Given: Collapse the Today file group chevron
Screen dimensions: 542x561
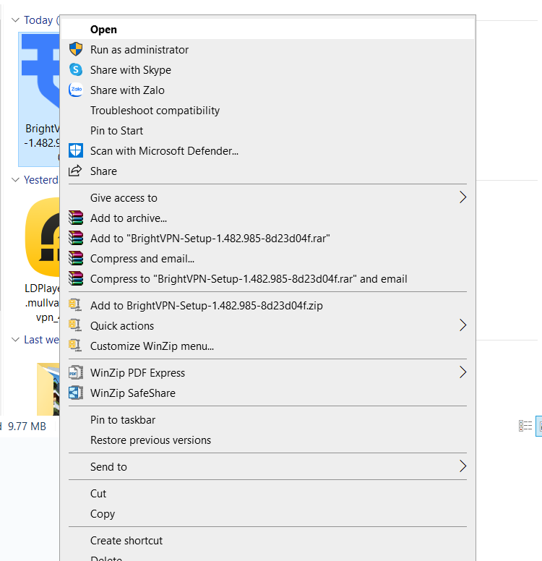Looking at the screenshot, I should click(15, 20).
